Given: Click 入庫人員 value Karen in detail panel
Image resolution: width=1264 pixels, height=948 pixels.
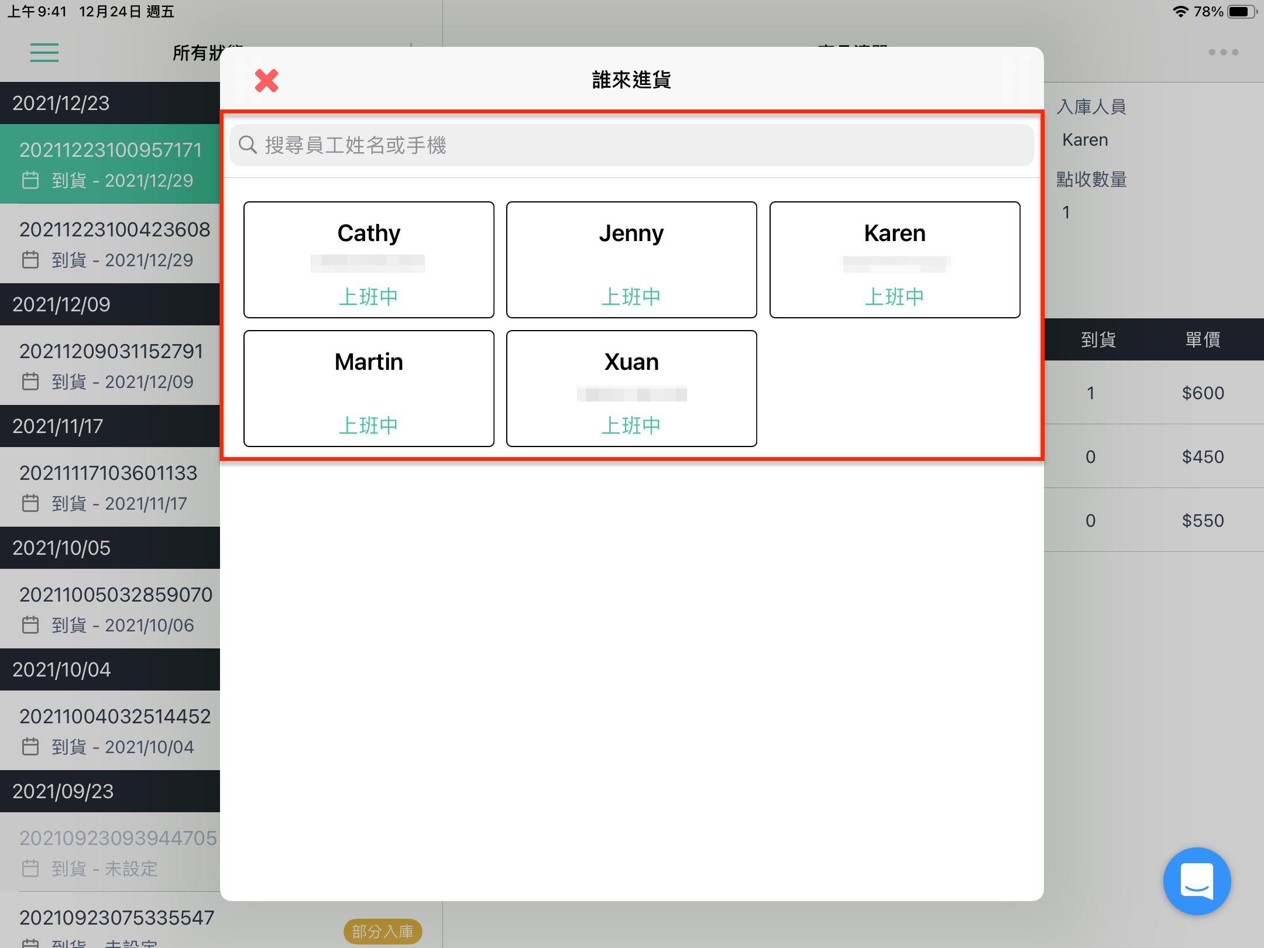Looking at the screenshot, I should (x=1085, y=140).
